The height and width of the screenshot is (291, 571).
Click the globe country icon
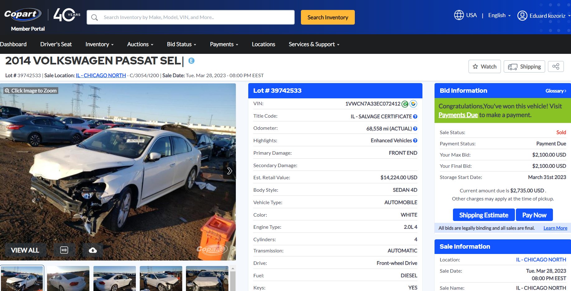tap(459, 15)
